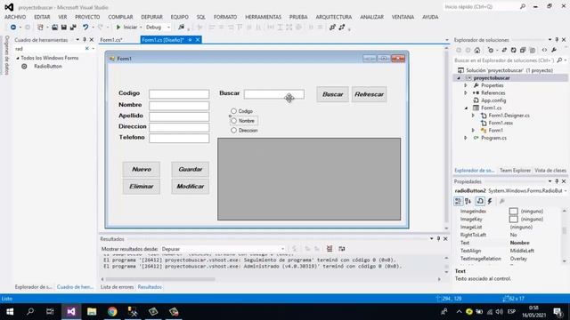
Task: Select App.config in Solution Explorer
Action: pos(493,100)
